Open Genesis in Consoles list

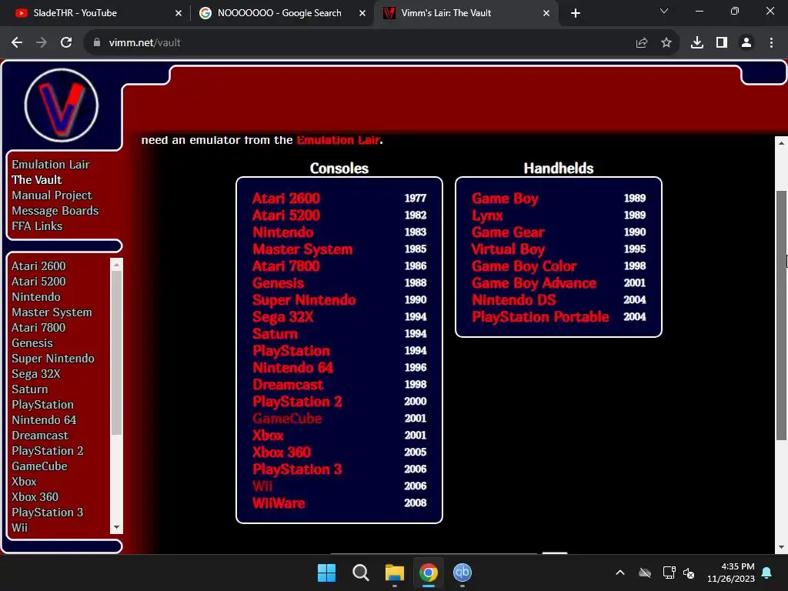278,283
